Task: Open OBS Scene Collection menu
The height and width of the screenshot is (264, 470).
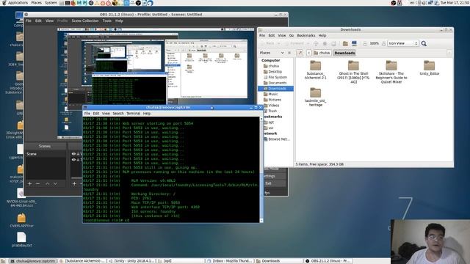Action: tap(85, 21)
